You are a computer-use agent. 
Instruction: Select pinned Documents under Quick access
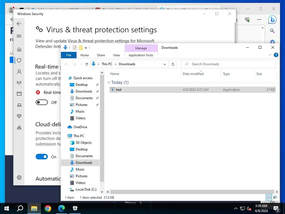coord(84,98)
